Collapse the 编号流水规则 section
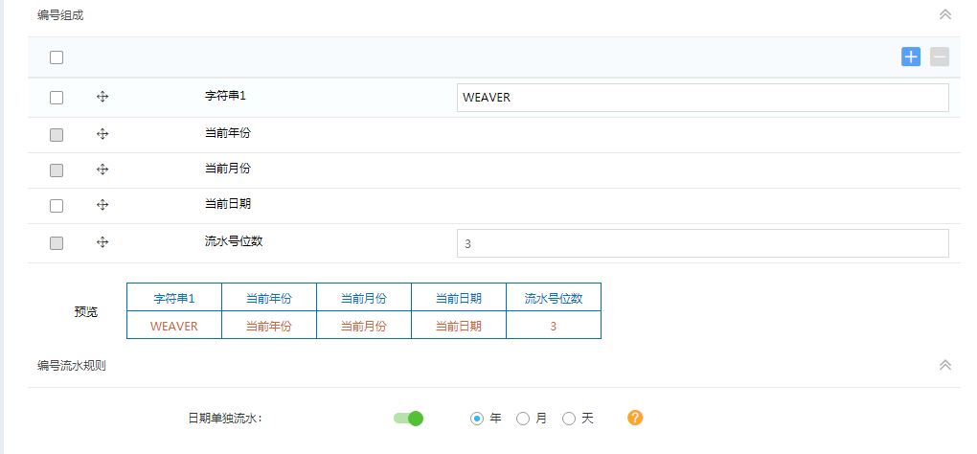 click(944, 365)
